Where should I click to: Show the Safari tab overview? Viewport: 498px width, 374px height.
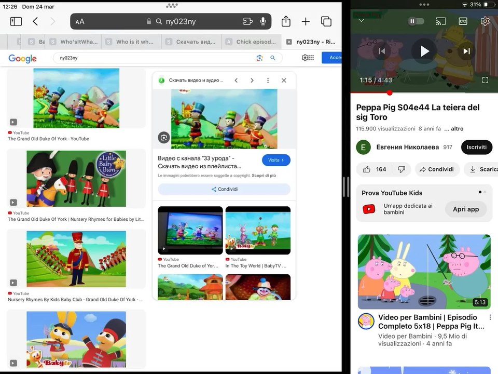[326, 22]
